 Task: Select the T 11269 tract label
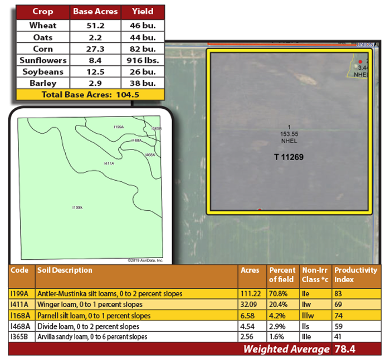tap(289, 157)
